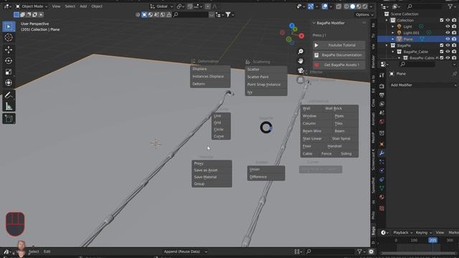Open the Output properties tab

(x=382, y=95)
